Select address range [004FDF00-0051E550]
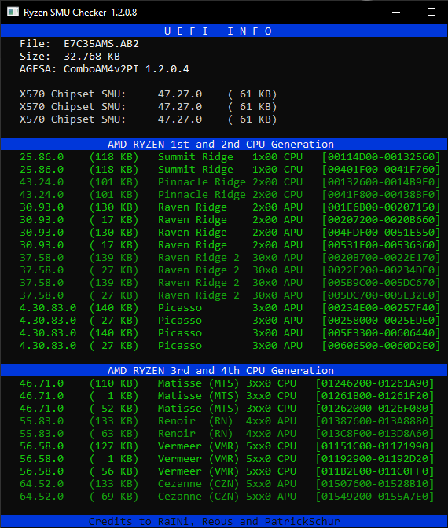The width and height of the screenshot is (448, 528). click(x=381, y=233)
